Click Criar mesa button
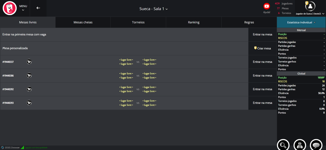 pyautogui.click(x=262, y=48)
